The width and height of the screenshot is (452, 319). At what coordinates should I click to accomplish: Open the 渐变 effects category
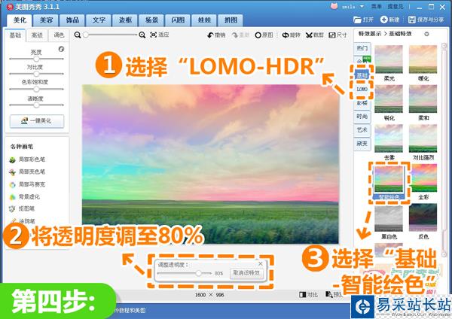coord(362,144)
